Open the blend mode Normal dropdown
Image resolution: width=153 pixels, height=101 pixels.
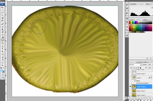[135, 65]
